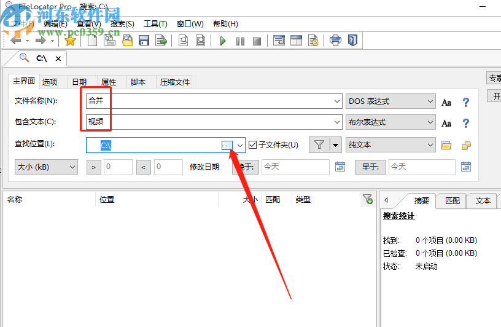
Task: Browse for a folder icon
Action: [x=446, y=145]
